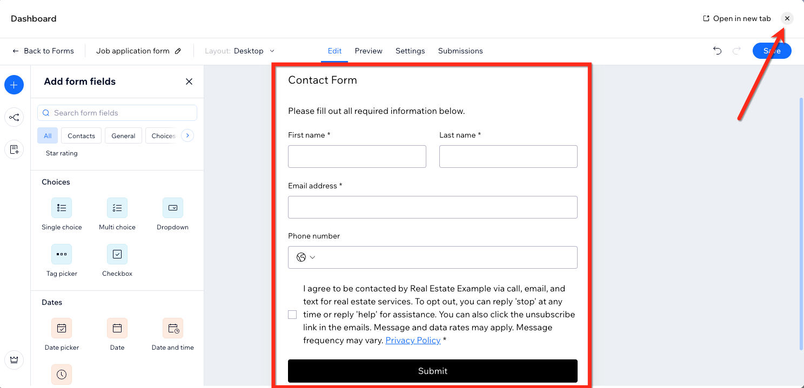804x388 pixels.
Task: Add a Date and time field
Action: [x=173, y=329]
